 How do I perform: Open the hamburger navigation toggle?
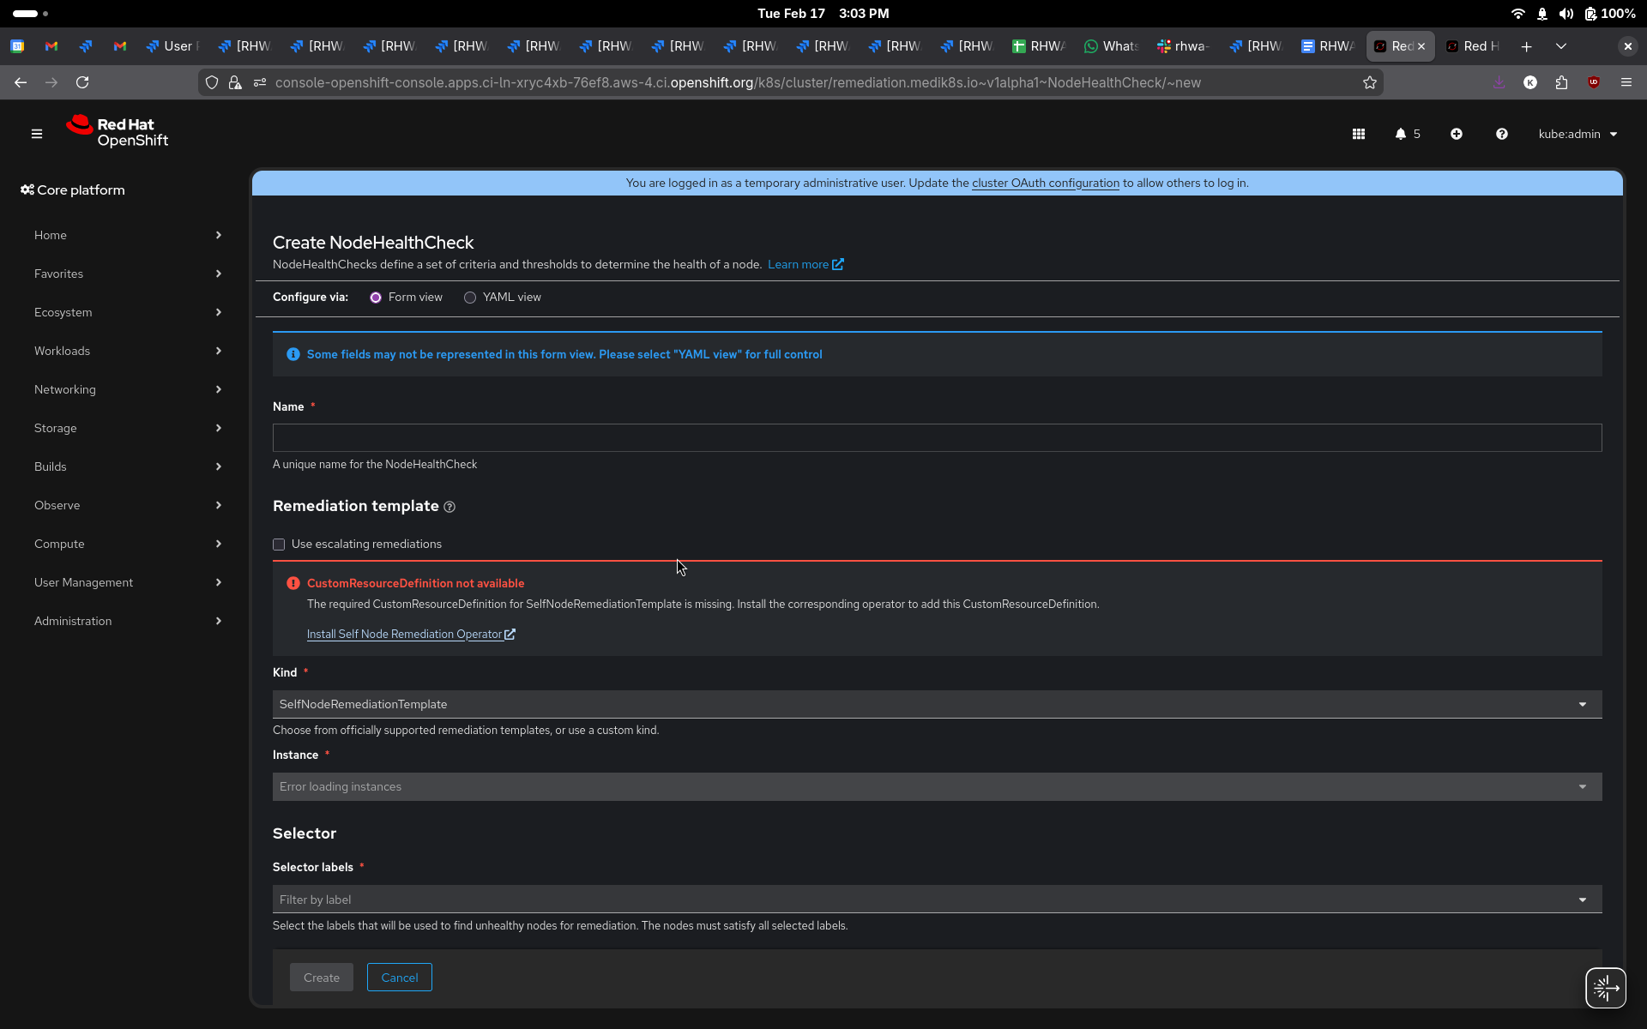click(x=37, y=134)
